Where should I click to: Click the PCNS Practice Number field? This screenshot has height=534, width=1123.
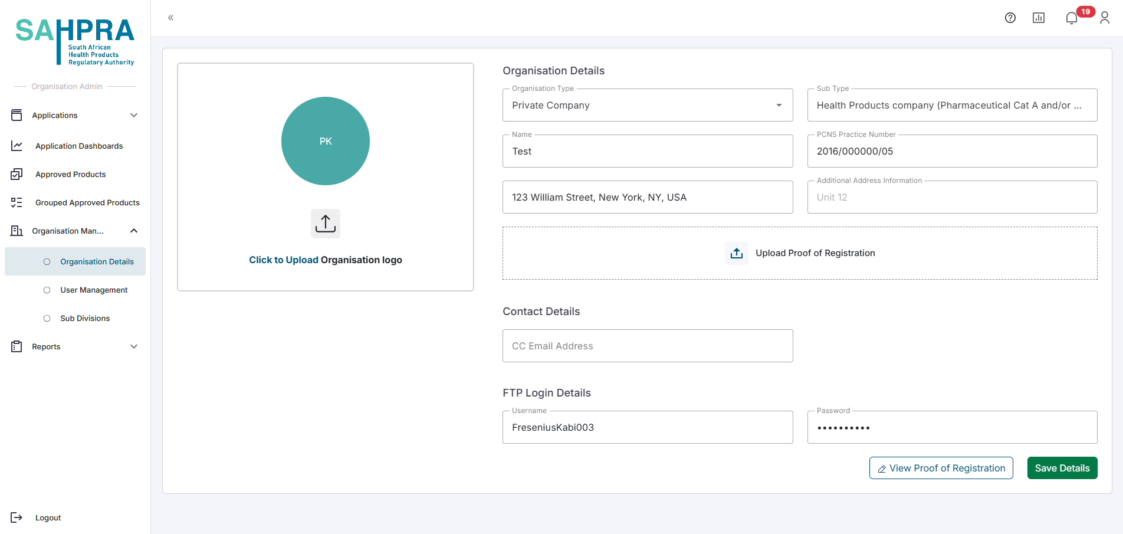tap(952, 151)
